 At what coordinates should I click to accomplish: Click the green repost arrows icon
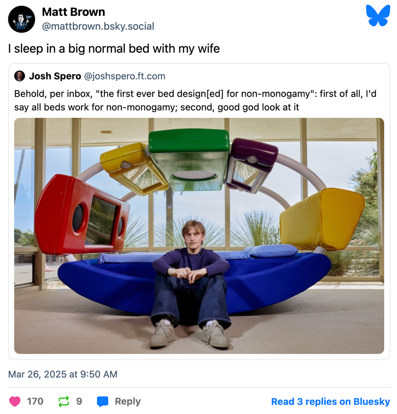click(x=64, y=401)
